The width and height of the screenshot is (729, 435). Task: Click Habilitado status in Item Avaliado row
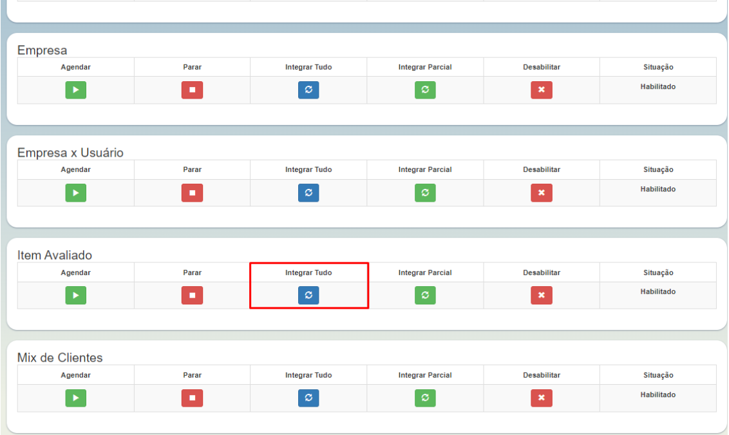pyautogui.click(x=658, y=292)
